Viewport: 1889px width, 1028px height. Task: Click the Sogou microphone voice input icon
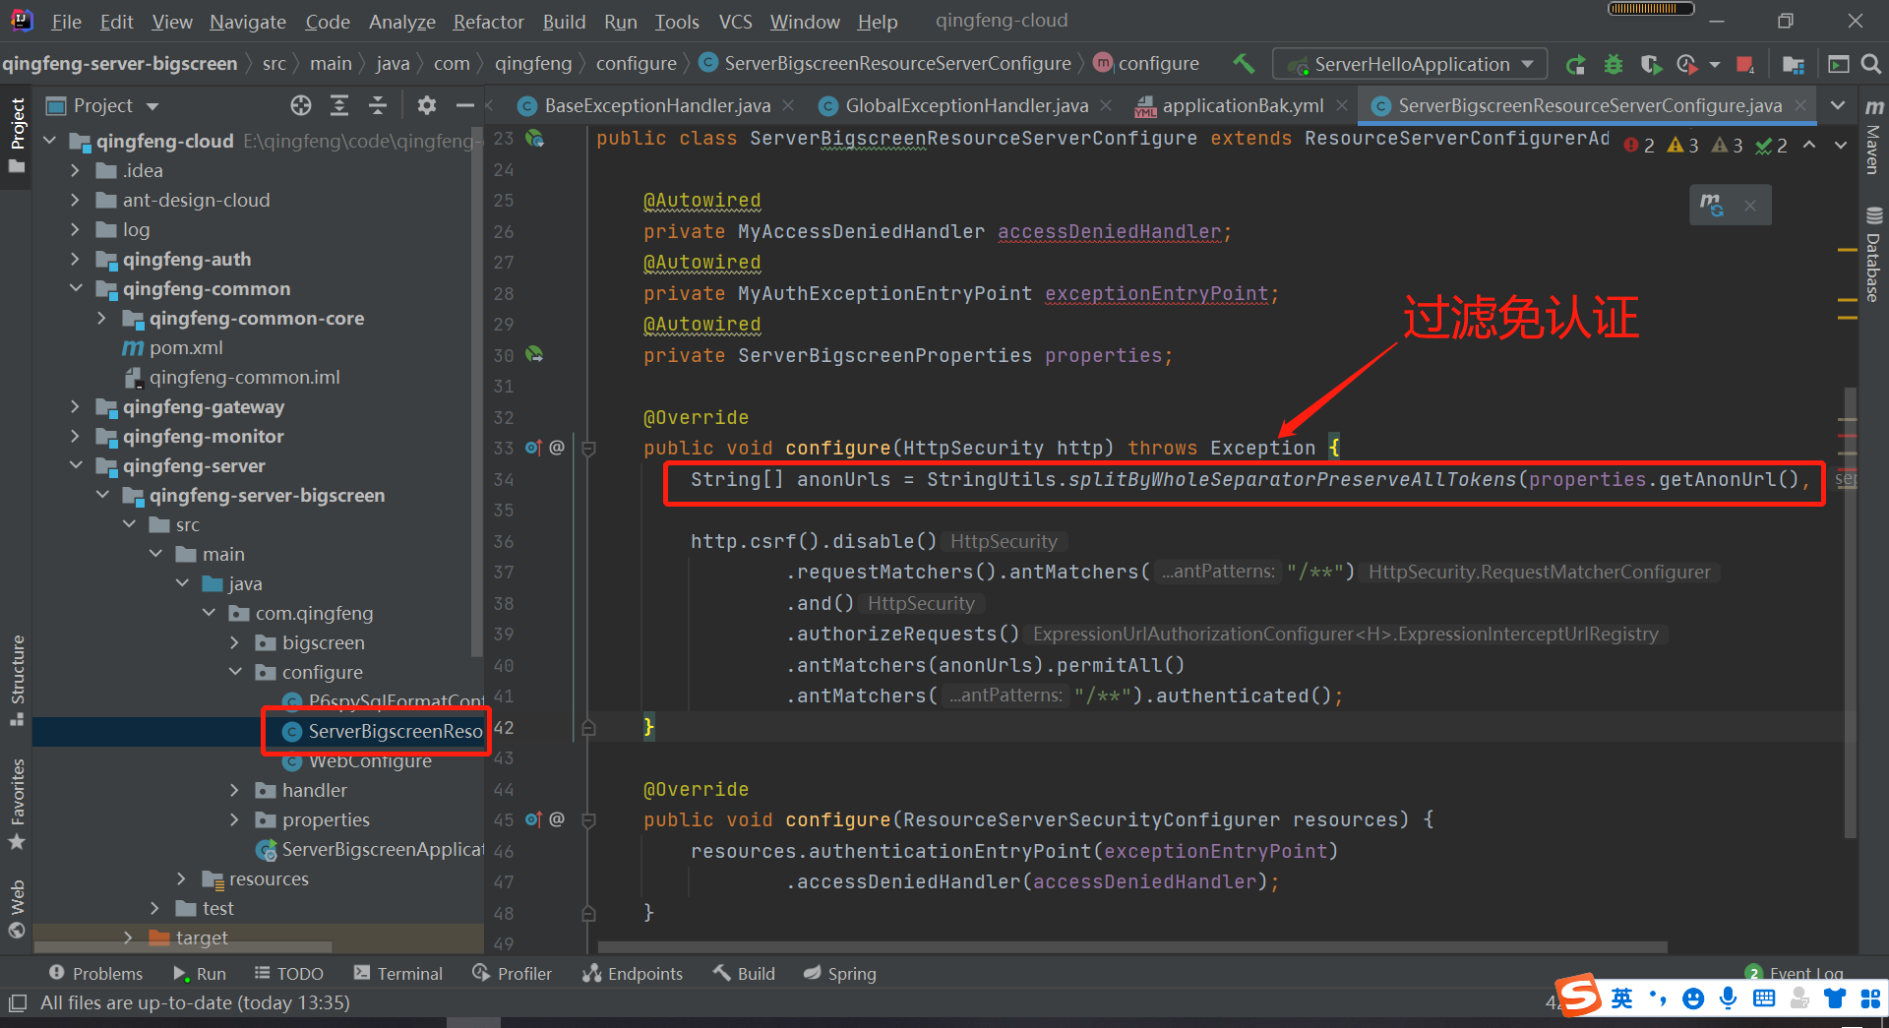(x=1728, y=998)
